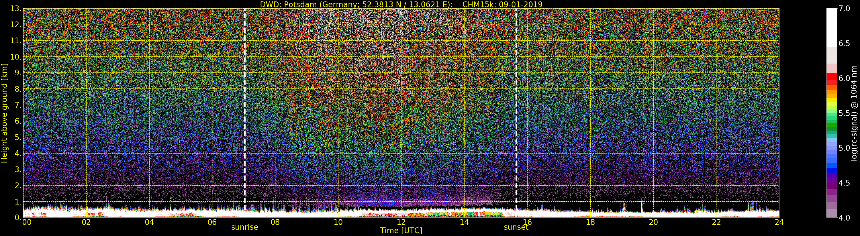
Task: Click the time tick "16"
Action: (527, 222)
